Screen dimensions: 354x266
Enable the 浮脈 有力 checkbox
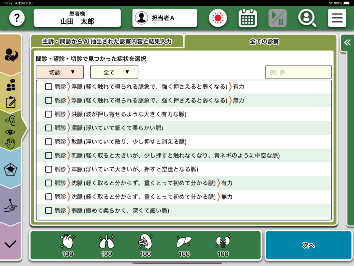click(x=49, y=87)
